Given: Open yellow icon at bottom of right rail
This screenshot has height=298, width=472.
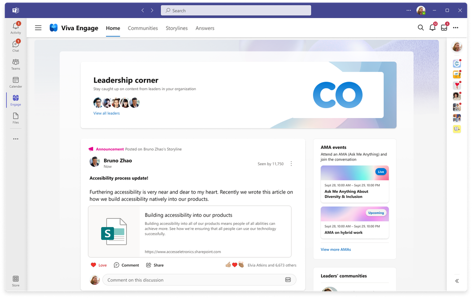Looking at the screenshot, I should point(457,129).
